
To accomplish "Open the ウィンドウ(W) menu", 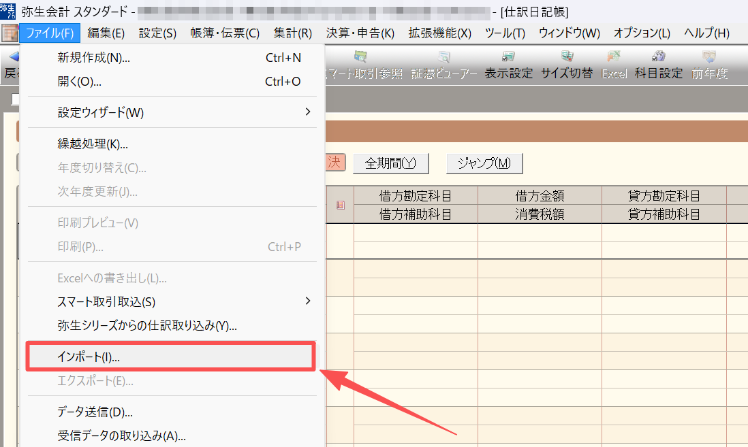I will 569,33.
